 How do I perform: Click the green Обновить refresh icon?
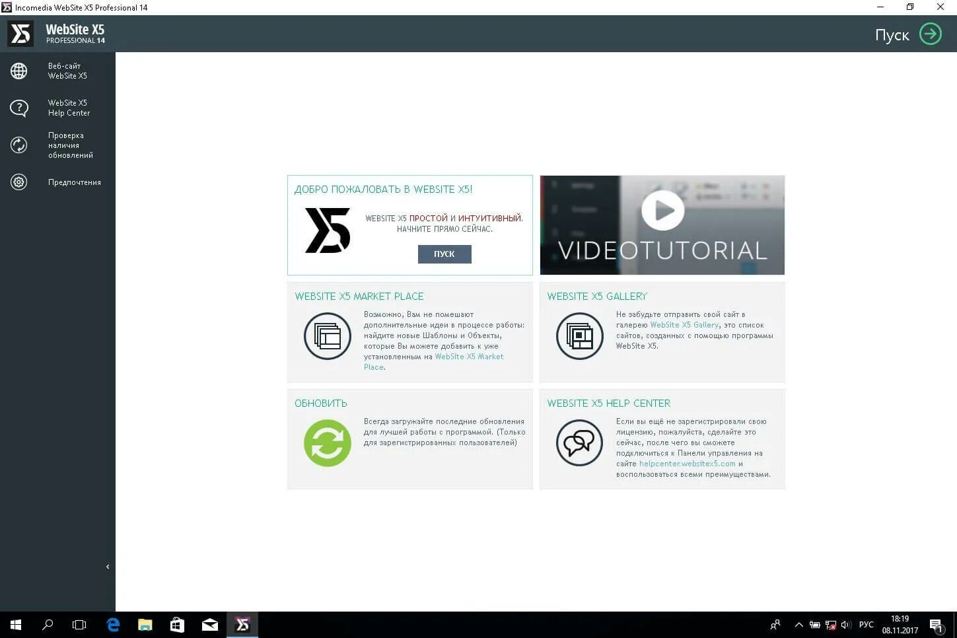(328, 443)
